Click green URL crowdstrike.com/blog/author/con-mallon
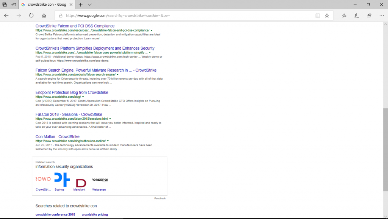 70,141
